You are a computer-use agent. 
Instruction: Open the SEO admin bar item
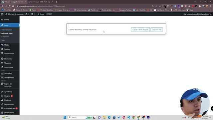point(49,14)
